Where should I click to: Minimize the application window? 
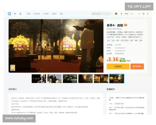139,14
